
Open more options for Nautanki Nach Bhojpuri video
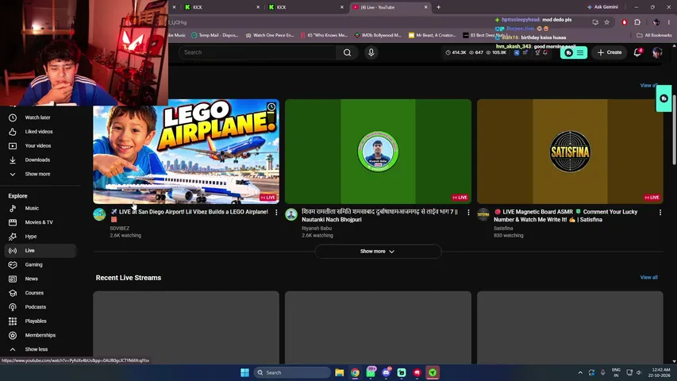tap(468, 213)
